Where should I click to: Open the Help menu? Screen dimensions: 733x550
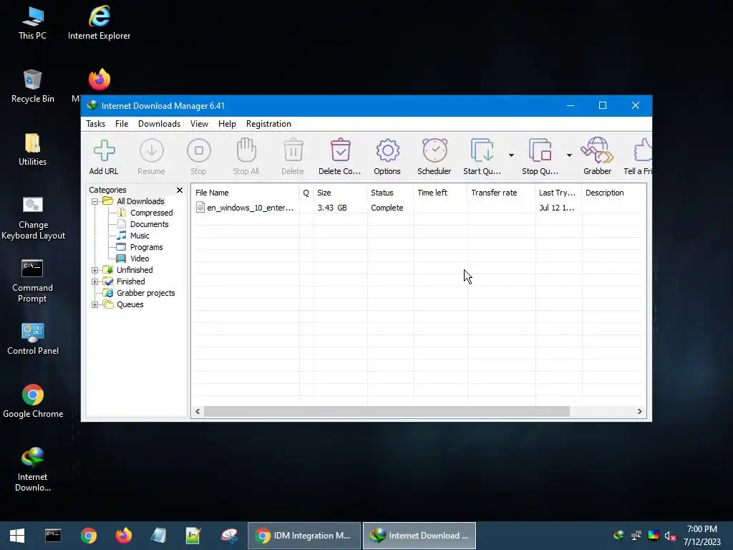click(x=227, y=124)
